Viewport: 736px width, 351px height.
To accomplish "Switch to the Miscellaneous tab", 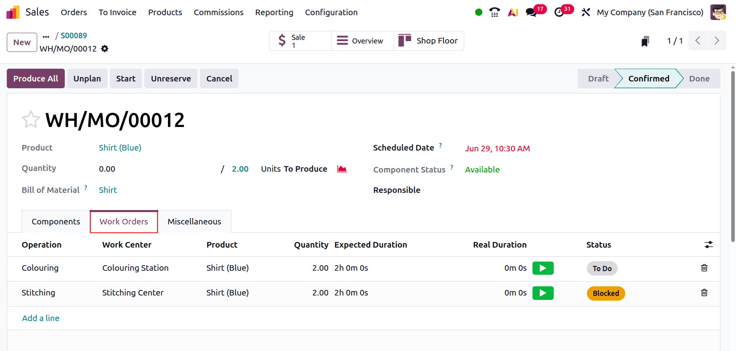I will point(194,222).
